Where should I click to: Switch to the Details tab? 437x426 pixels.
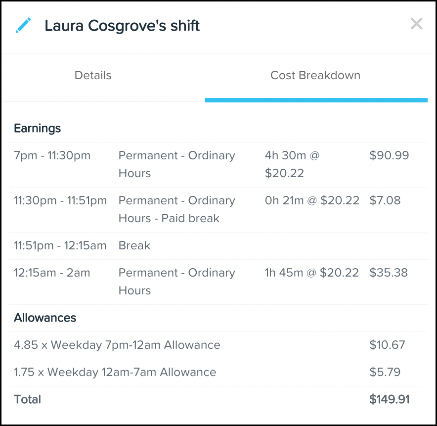92,75
